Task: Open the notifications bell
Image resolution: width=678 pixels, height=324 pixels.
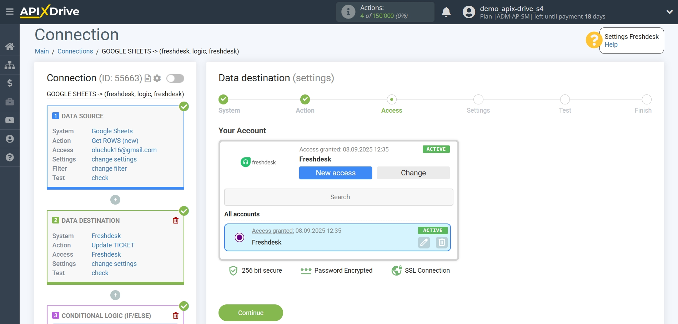Action: pos(446,12)
